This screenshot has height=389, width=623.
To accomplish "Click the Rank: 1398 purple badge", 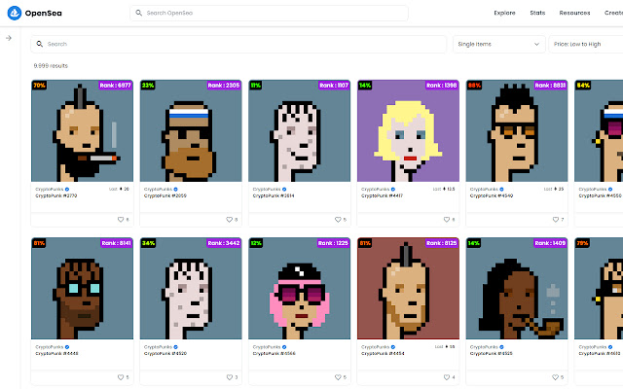I will (441, 85).
